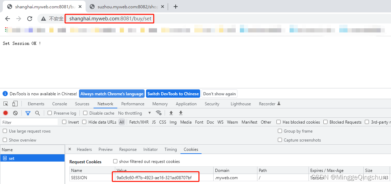Toggle the network filter funnel icon
This screenshot has height=184, width=391.
[x=28, y=113]
